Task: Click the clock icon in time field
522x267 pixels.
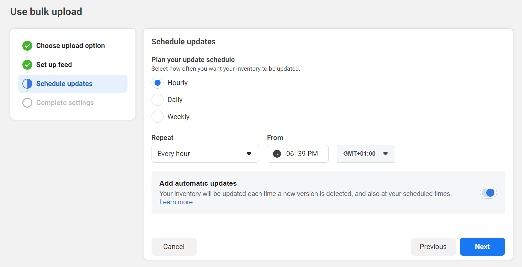Action: click(x=277, y=154)
